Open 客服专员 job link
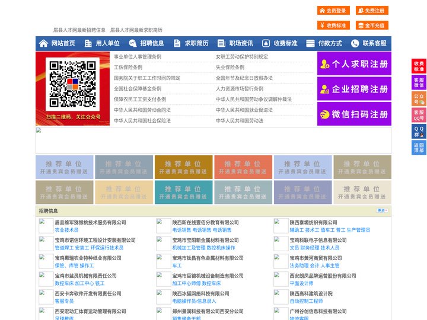The width and height of the screenshot is (427, 320). tap(64, 301)
